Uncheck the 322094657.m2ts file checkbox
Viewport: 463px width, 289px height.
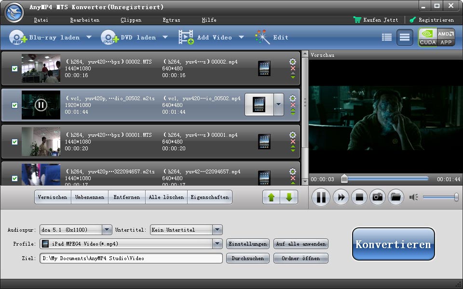click(x=14, y=178)
